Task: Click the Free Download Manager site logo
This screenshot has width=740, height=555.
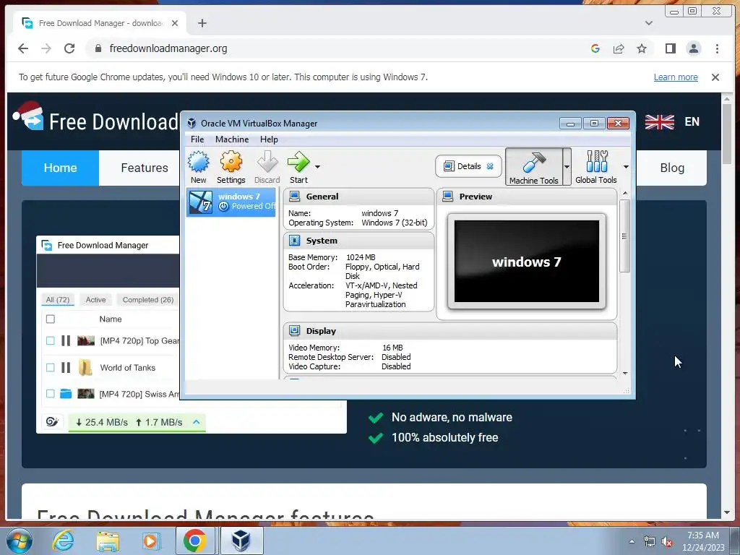Action: point(95,118)
